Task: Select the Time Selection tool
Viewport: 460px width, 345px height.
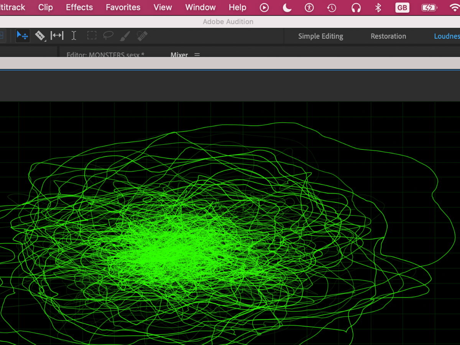Action: click(x=74, y=36)
